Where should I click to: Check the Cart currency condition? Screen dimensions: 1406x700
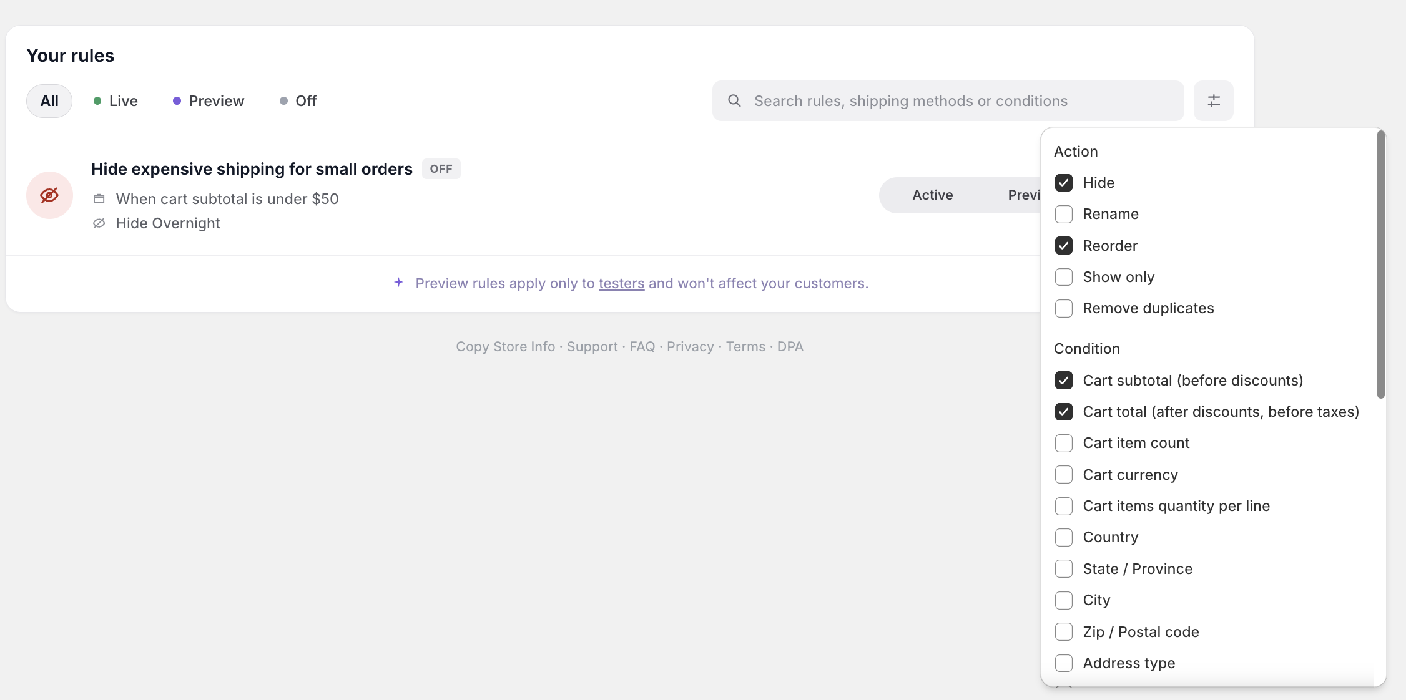click(1063, 475)
